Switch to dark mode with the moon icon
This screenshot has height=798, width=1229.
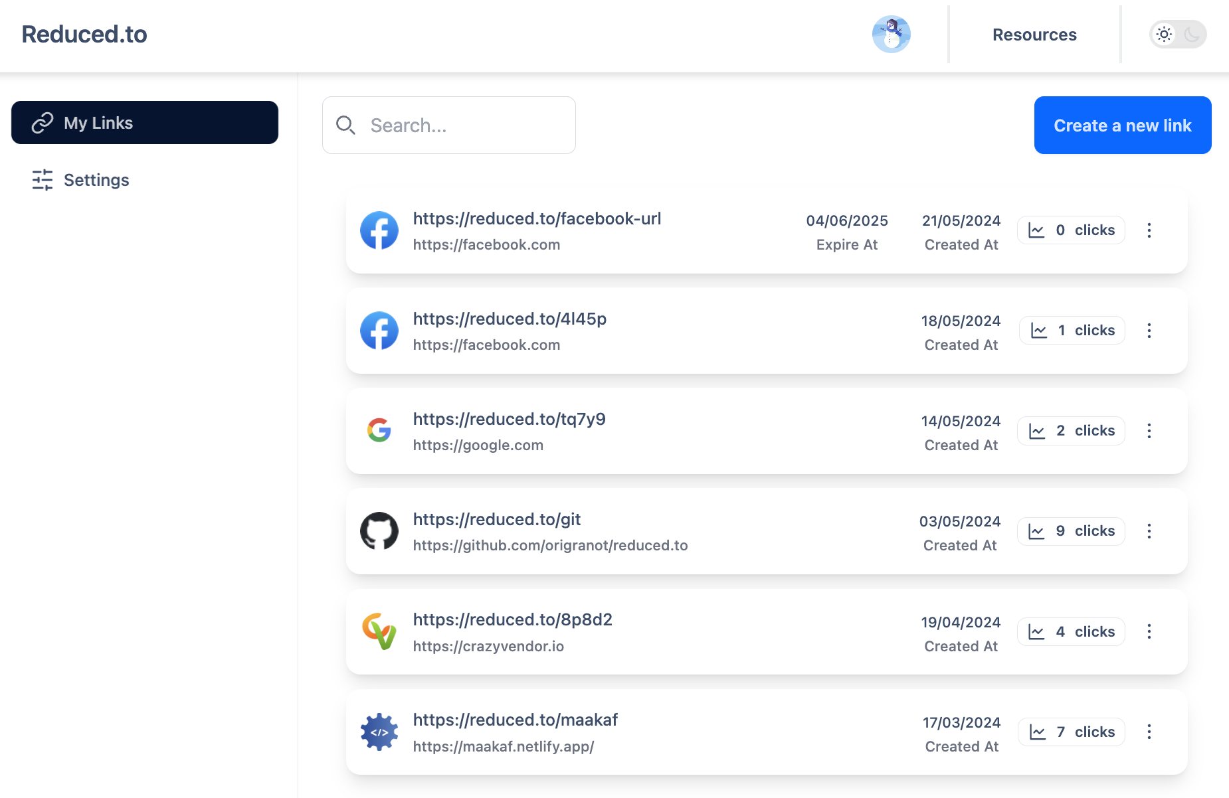1191,34
